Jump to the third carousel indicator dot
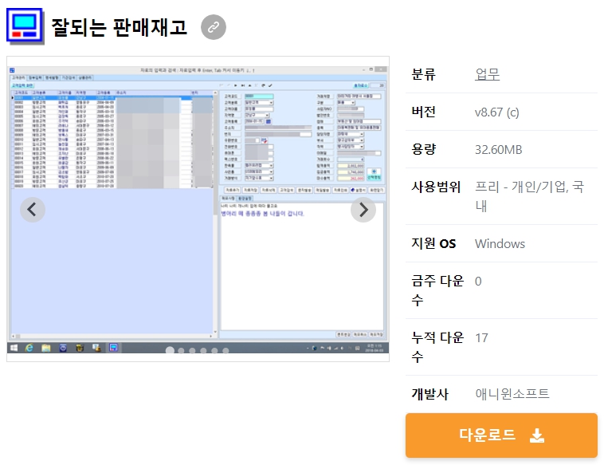Screen dimensions: 604x465 tap(192, 350)
